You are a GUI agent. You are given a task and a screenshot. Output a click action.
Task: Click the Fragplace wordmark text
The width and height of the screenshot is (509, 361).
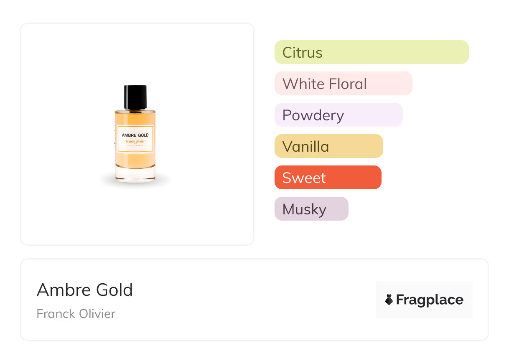pos(430,300)
